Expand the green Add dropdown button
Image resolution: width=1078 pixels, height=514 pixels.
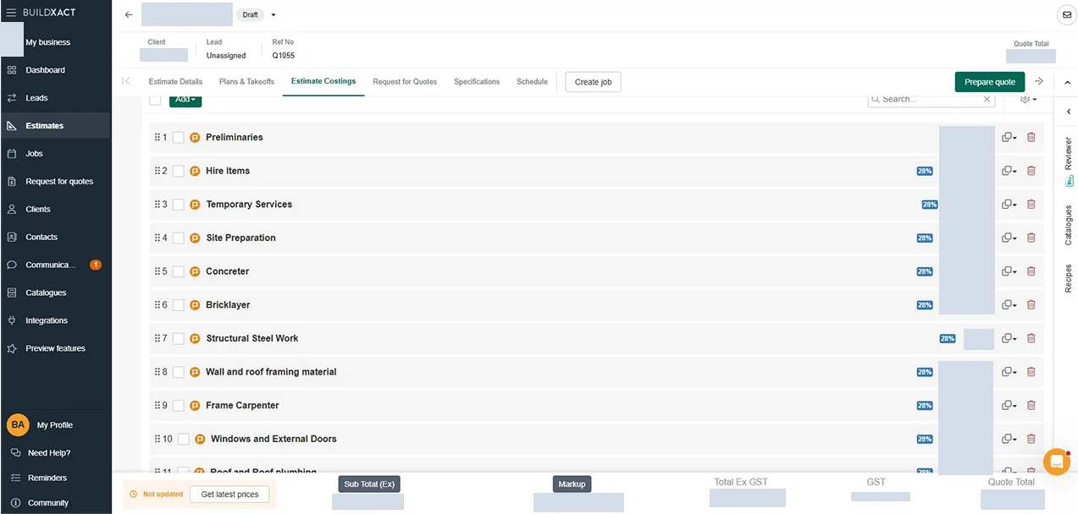tap(185, 99)
